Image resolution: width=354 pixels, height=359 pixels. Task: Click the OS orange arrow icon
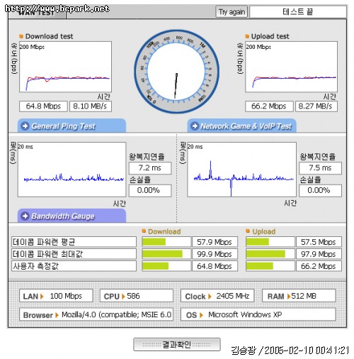(201, 315)
